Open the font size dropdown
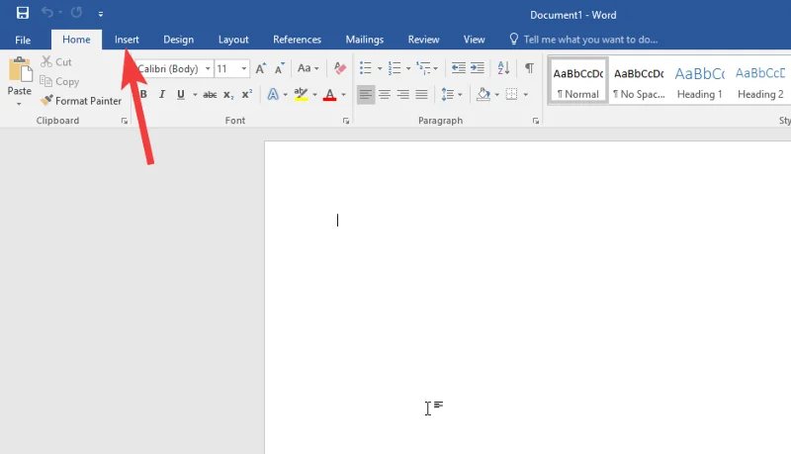This screenshot has width=791, height=454. [x=244, y=69]
